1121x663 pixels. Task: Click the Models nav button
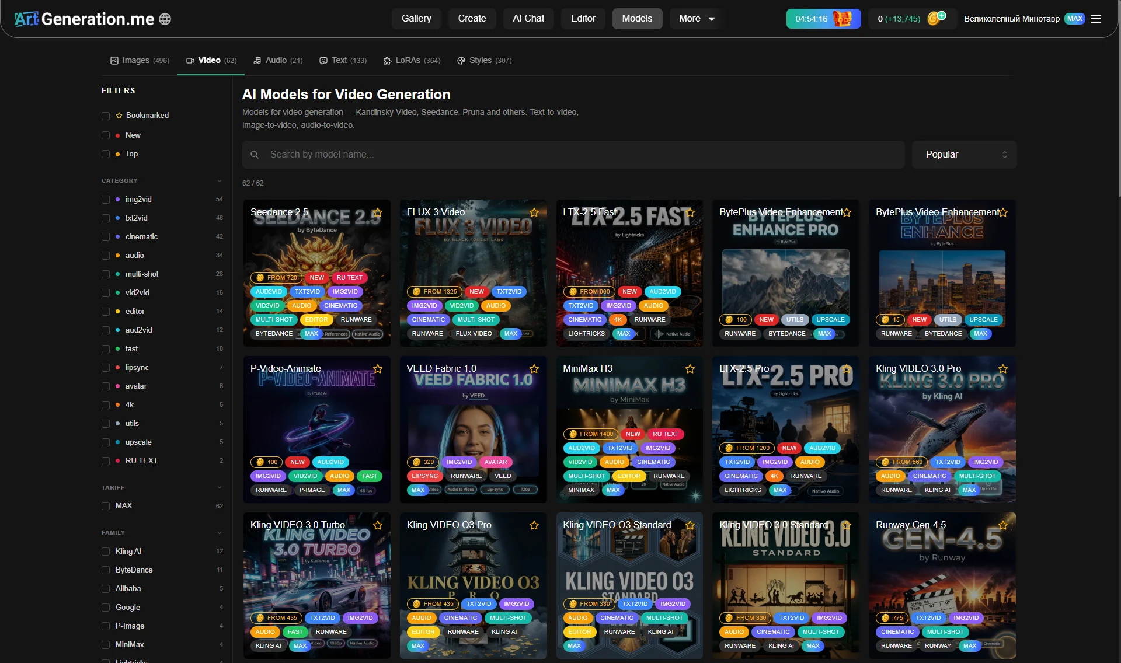[637, 19]
